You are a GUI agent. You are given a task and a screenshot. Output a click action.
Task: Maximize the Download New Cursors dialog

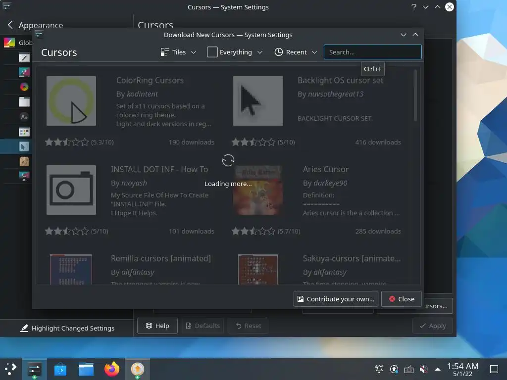tap(415, 35)
